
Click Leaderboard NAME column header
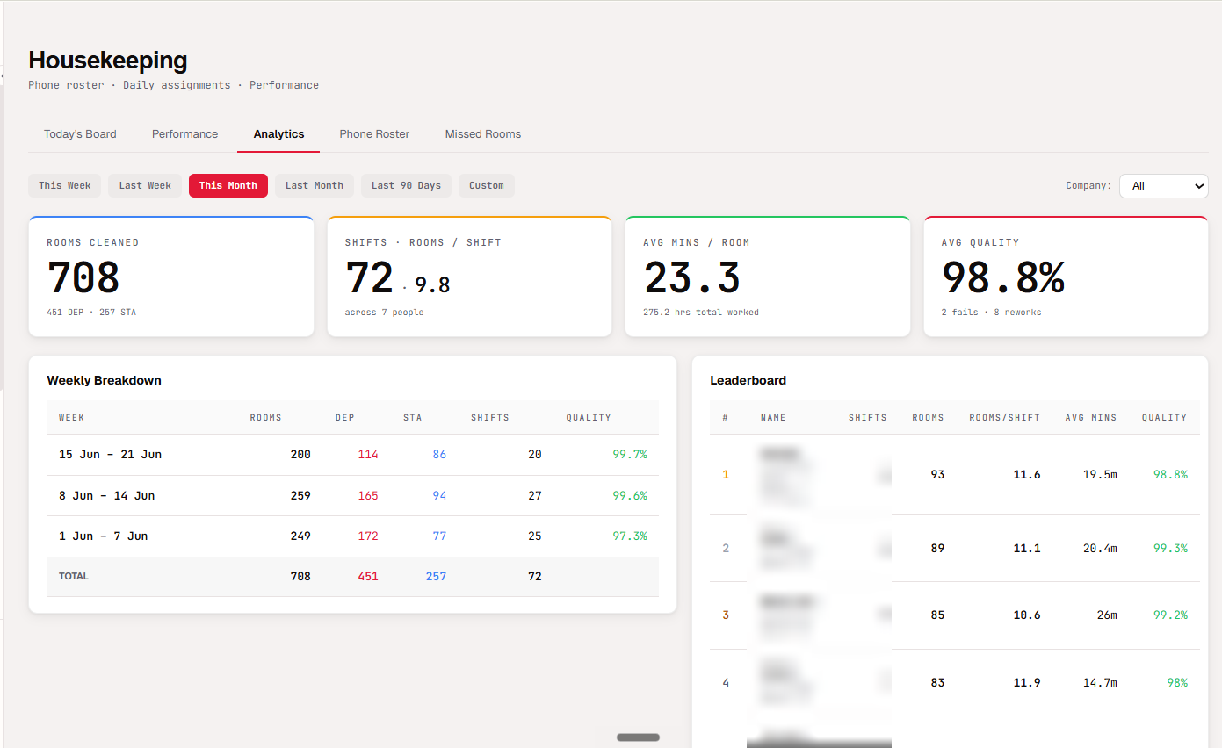(x=773, y=418)
